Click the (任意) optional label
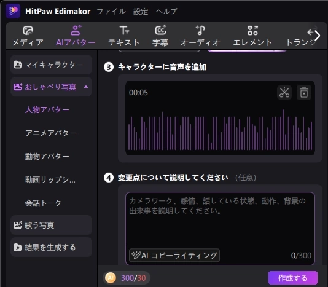Image resolution: width=328 pixels, height=287 pixels. [246, 178]
